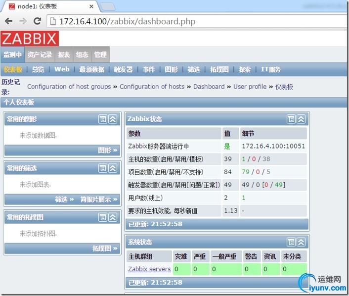This screenshot has width=349, height=296.
Task: Select the 监测中 main menu tab
Action: point(12,54)
